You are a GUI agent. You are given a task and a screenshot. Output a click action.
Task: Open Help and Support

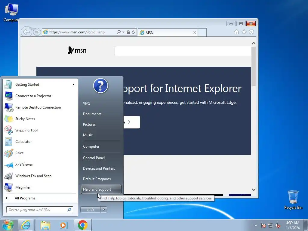click(x=101, y=189)
